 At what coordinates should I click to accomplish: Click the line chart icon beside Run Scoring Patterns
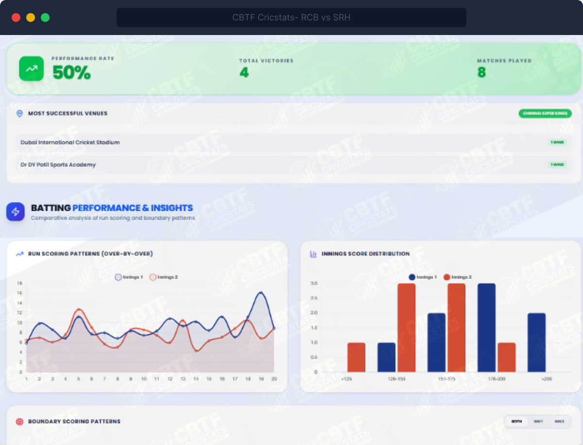pyautogui.click(x=19, y=254)
